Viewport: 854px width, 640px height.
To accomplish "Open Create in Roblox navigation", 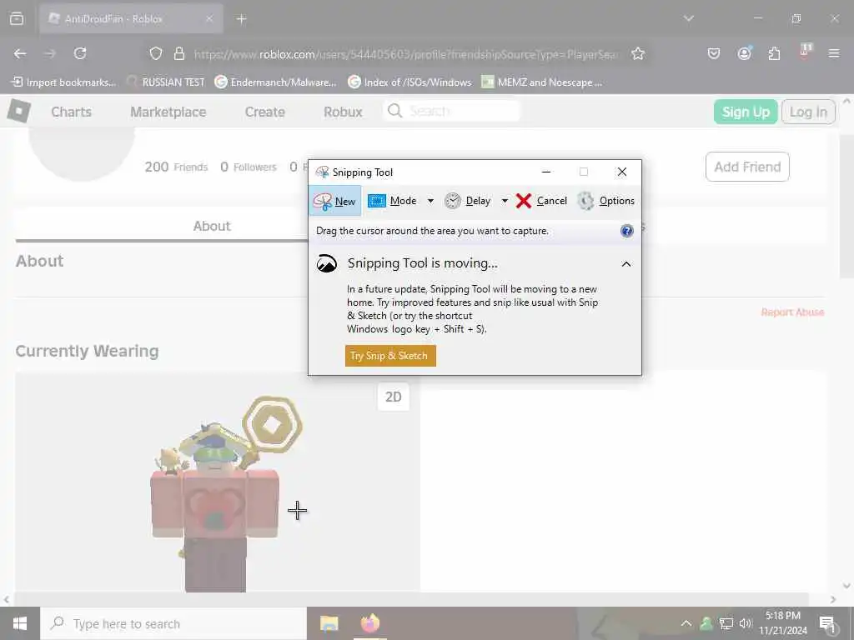I will pos(264,112).
